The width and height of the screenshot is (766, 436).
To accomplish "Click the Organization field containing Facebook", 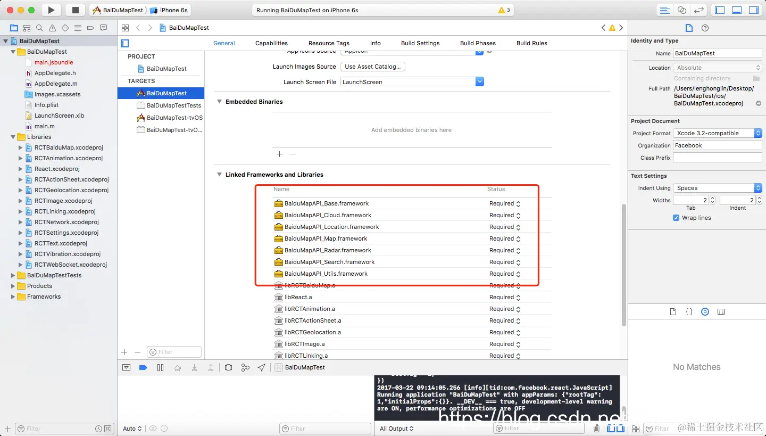I will pos(718,145).
